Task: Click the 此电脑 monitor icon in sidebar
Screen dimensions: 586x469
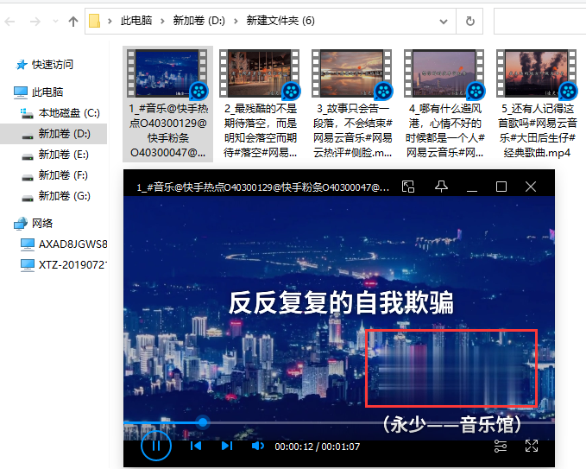Action: pos(21,92)
